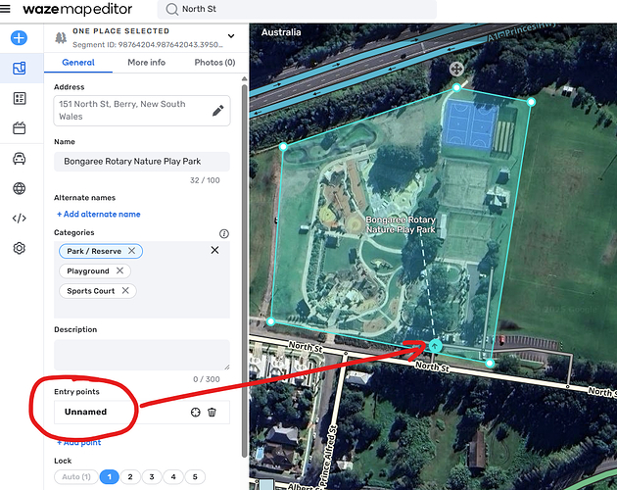Select the Auto (1) lock option

(x=74, y=477)
